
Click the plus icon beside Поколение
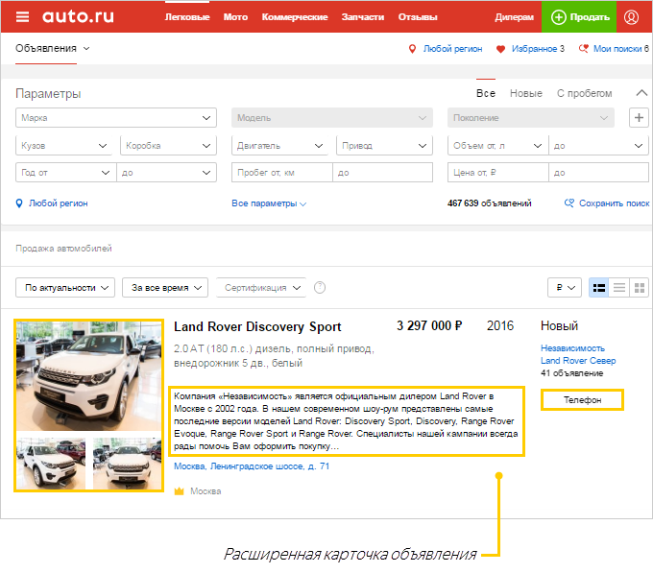tap(639, 117)
